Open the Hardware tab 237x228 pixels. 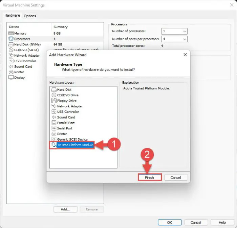click(x=12, y=16)
